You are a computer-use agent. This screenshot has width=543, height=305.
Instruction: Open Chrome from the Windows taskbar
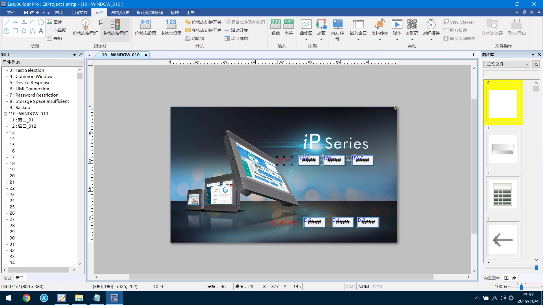(26, 298)
